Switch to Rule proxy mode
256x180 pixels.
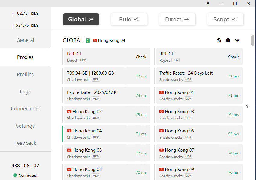[129, 19]
